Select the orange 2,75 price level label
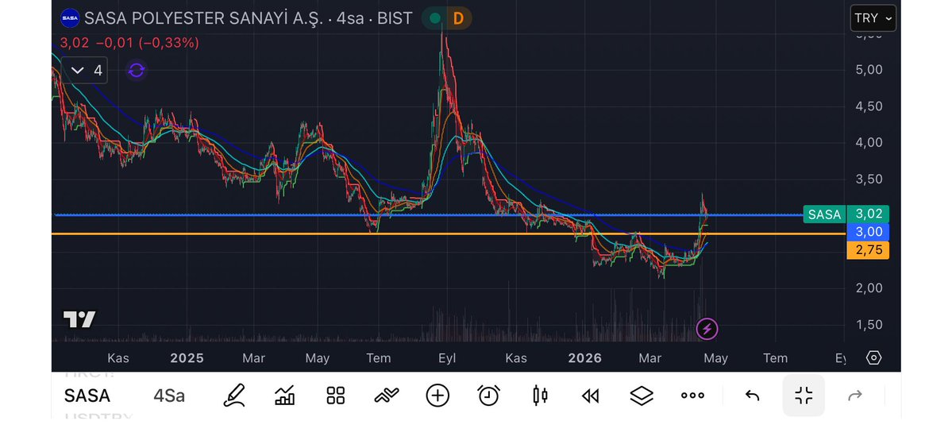 pyautogui.click(x=868, y=249)
